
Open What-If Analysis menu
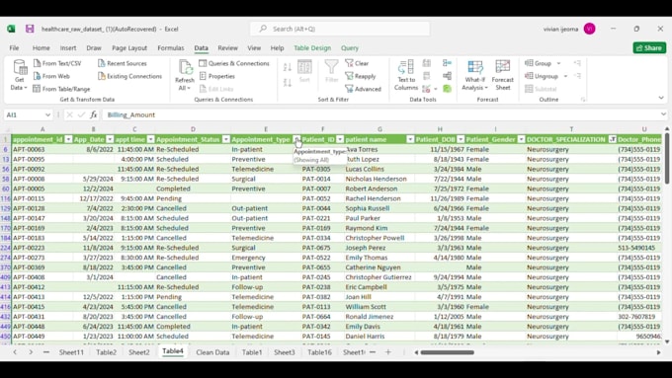475,75
